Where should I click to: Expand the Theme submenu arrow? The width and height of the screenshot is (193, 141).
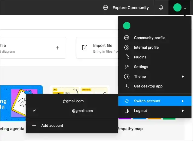[183, 77]
